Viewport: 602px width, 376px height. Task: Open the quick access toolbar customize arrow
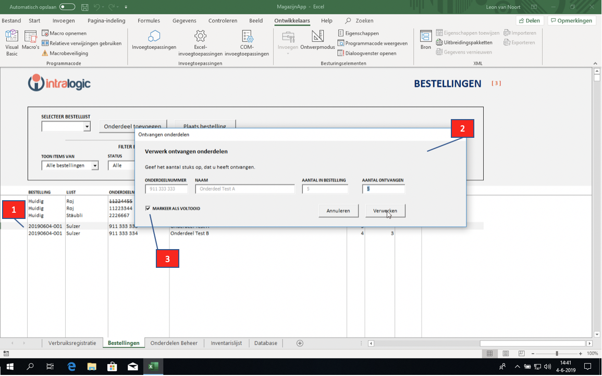[x=126, y=7]
